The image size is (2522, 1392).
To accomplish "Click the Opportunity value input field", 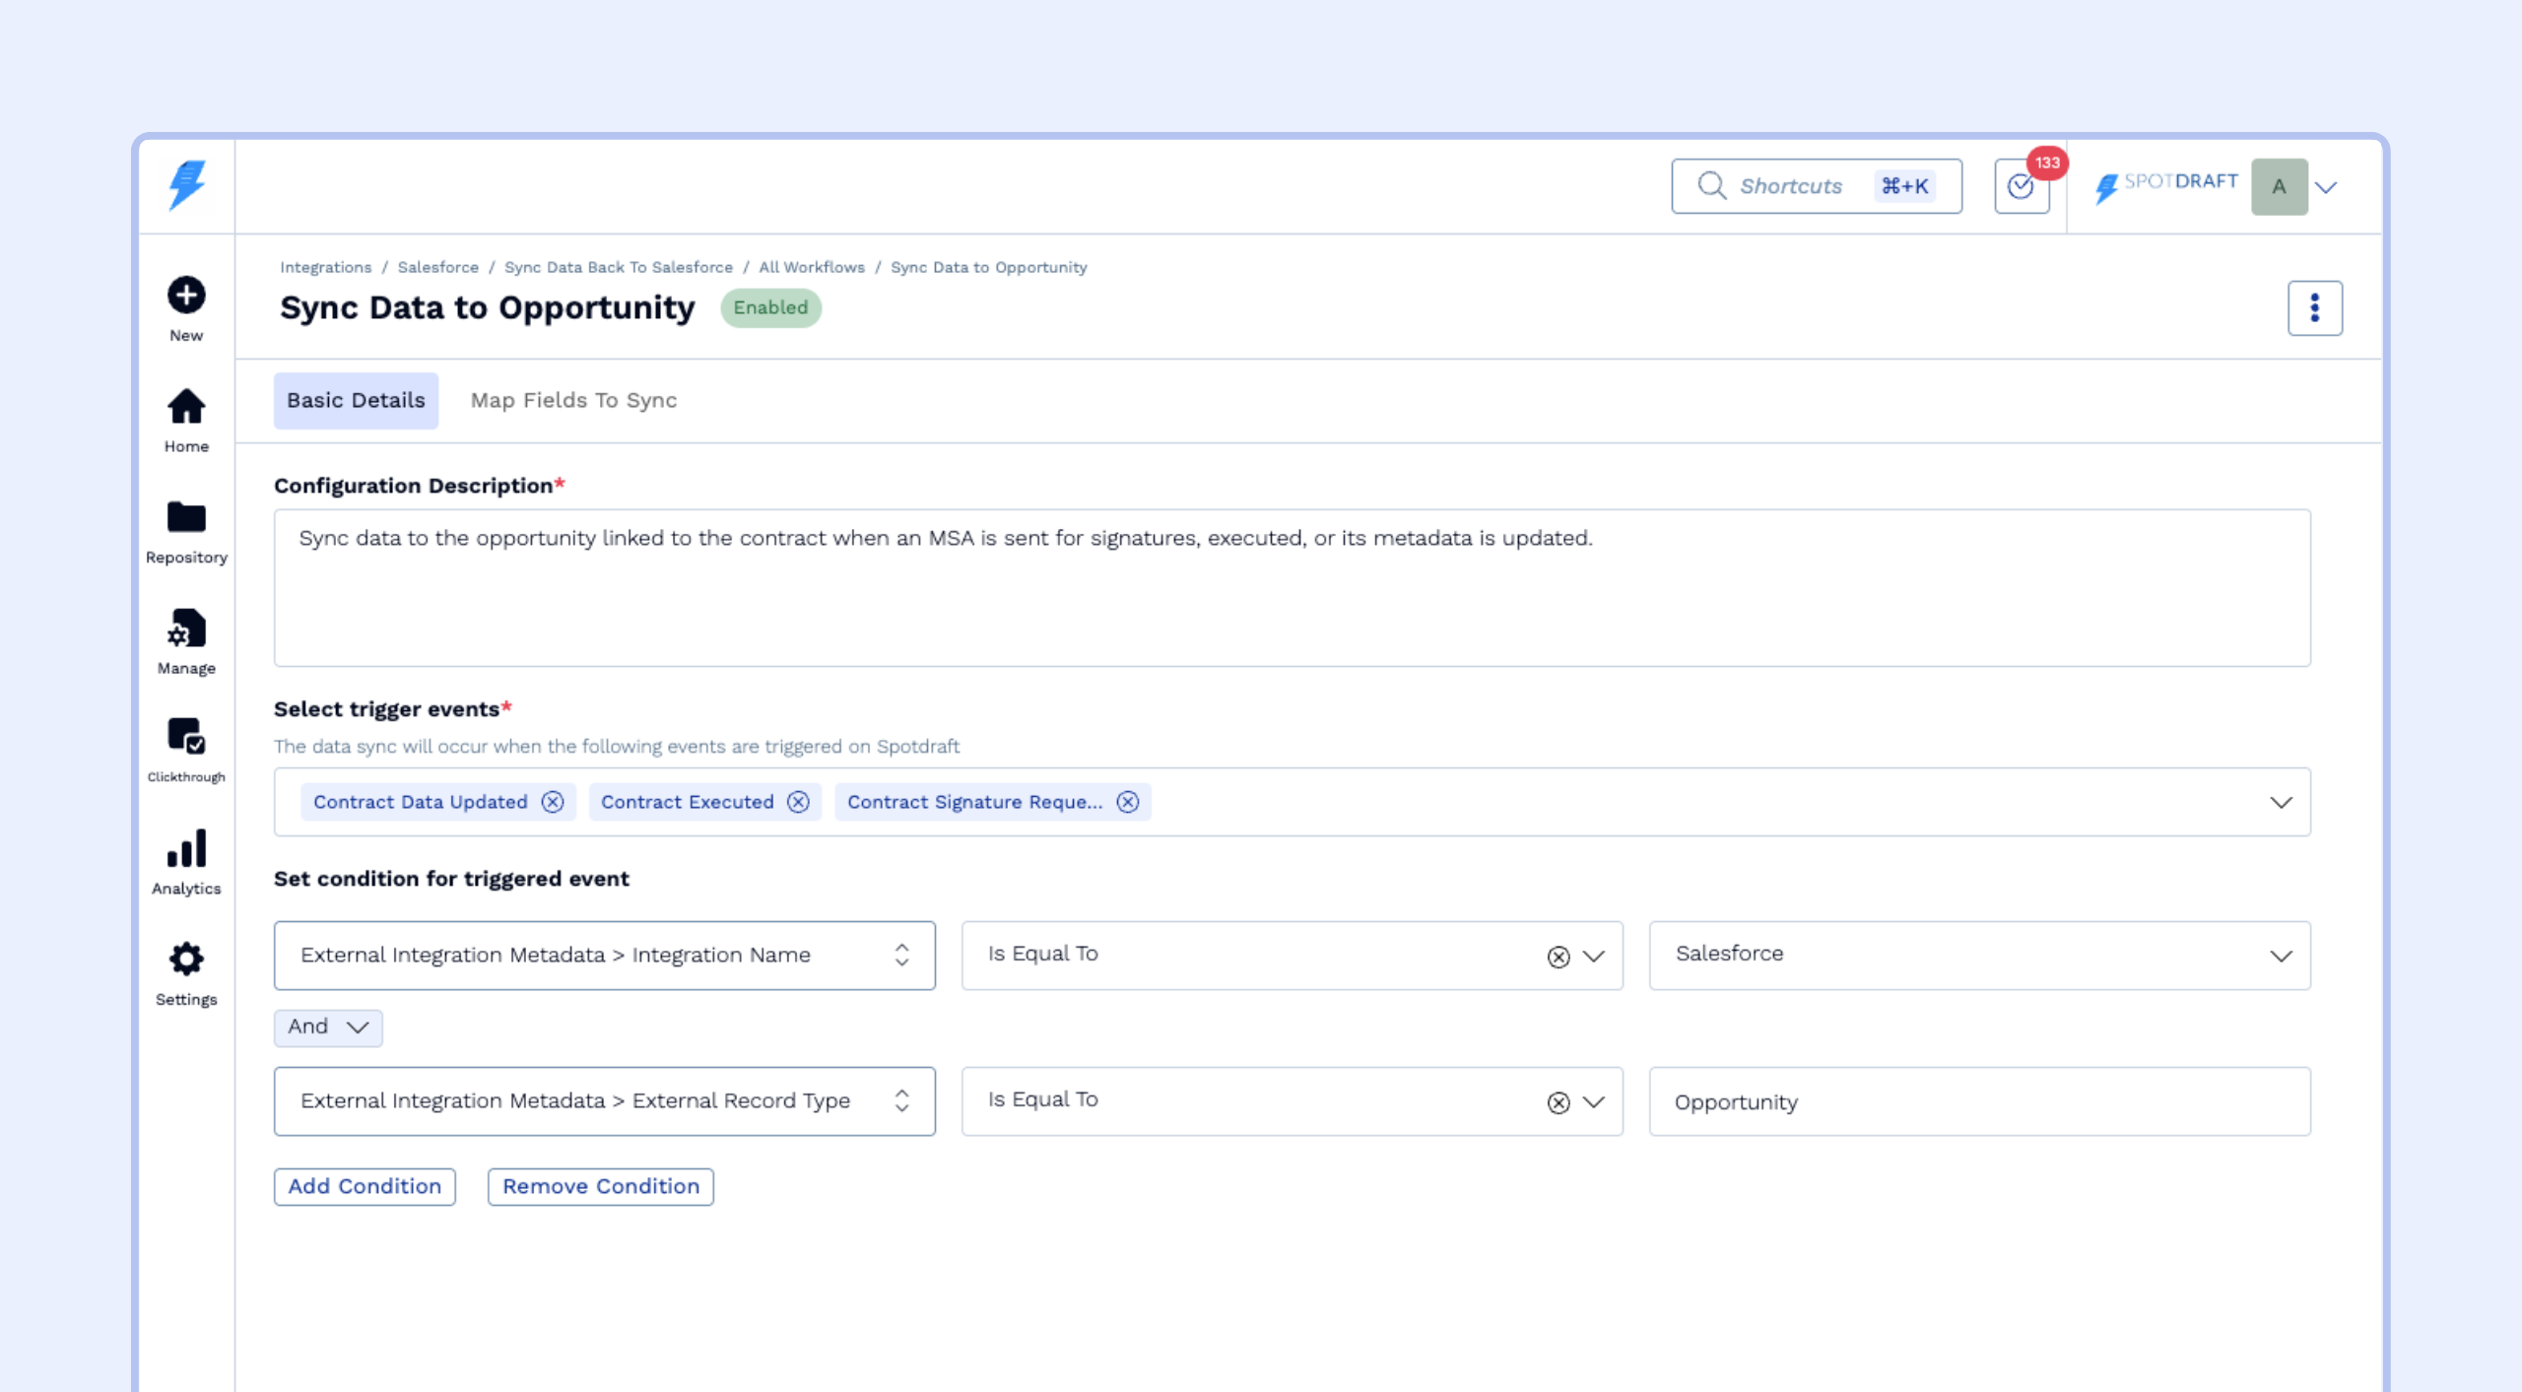I will [x=1979, y=1101].
